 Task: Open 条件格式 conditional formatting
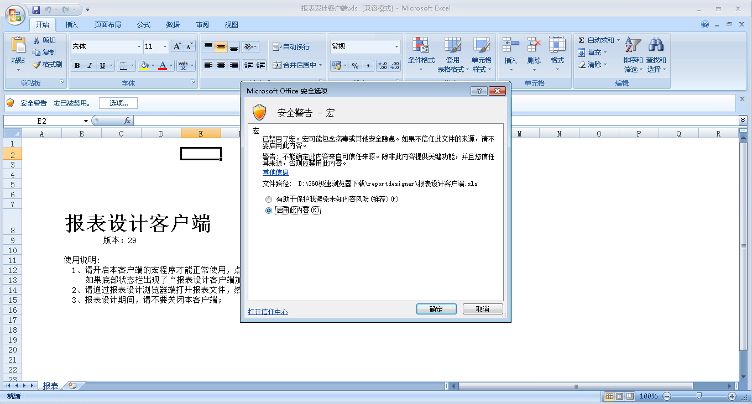(x=421, y=54)
